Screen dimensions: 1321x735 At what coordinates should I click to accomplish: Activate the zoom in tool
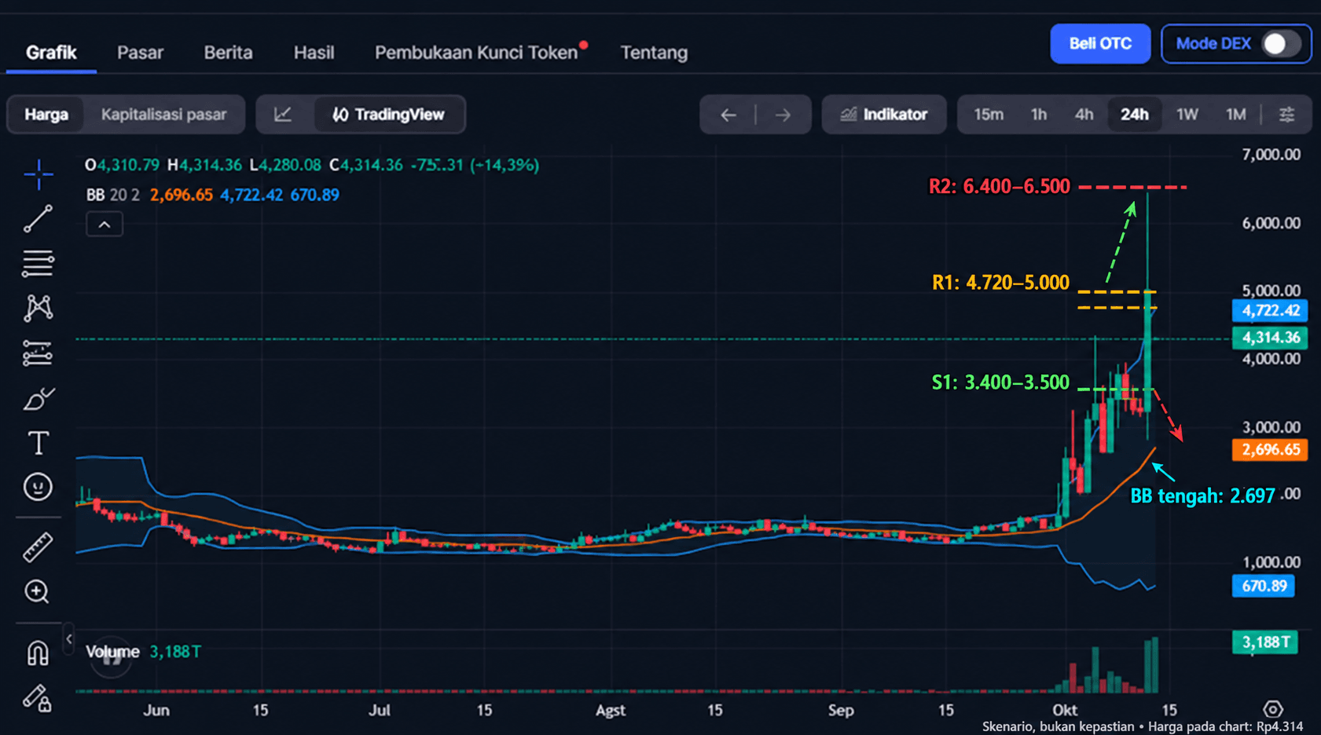point(38,591)
